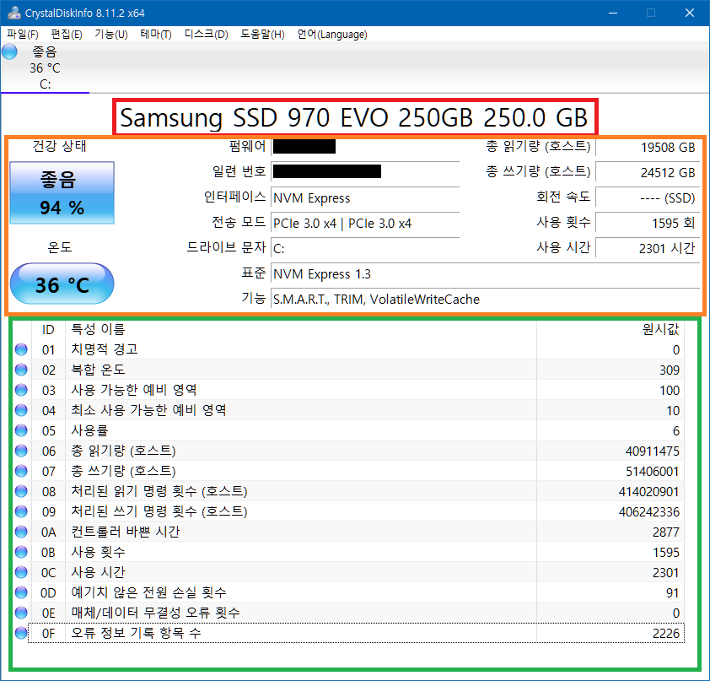The width and height of the screenshot is (710, 681).
Task: Click the drive letter C: field
Action: coord(365,249)
